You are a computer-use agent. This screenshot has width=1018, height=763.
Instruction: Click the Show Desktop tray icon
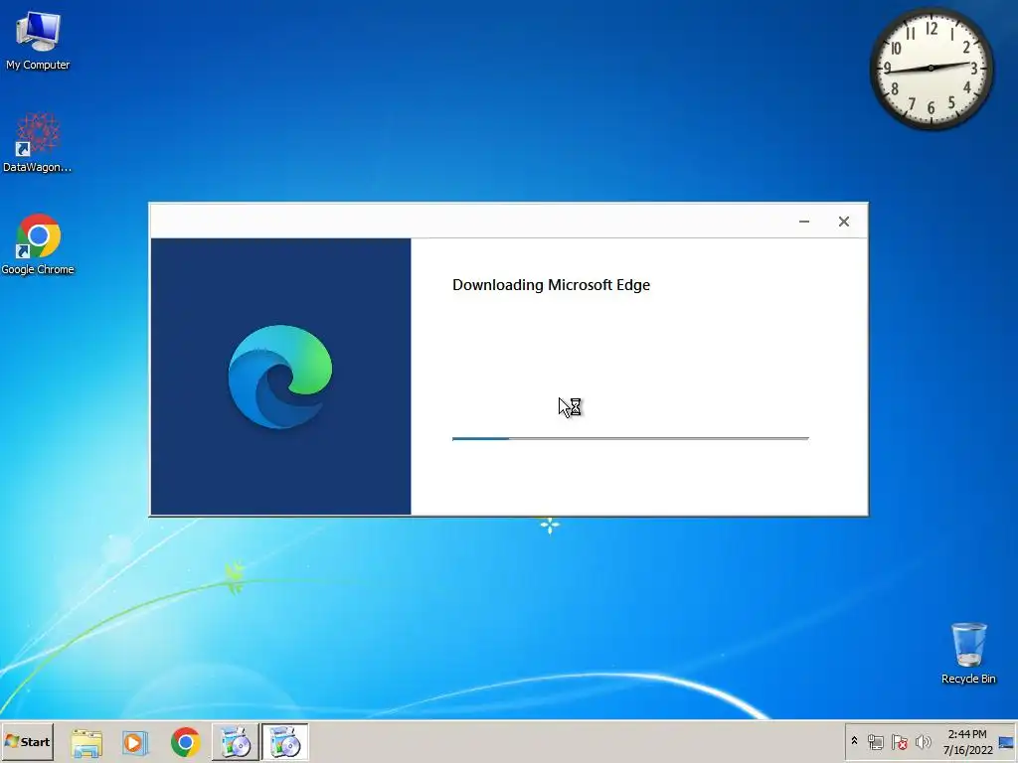[x=1006, y=742]
